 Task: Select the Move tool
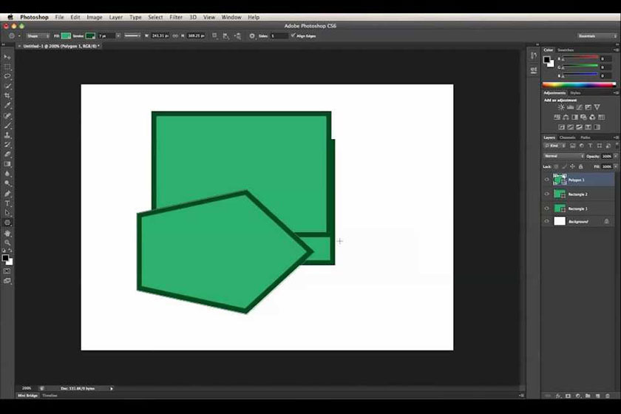pyautogui.click(x=7, y=58)
